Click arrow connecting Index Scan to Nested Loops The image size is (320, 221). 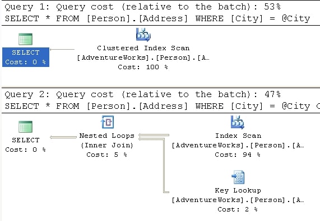(x=154, y=135)
